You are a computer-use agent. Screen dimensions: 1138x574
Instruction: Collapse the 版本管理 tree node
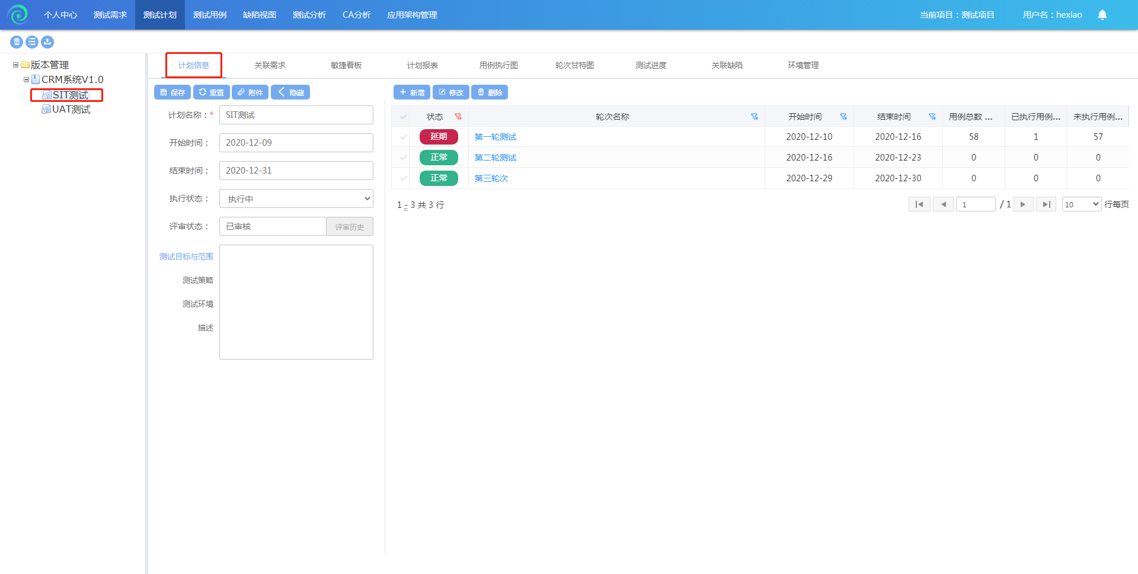(x=15, y=65)
